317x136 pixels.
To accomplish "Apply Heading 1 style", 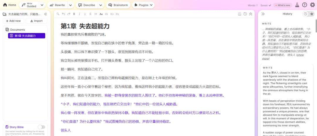I will pos(107,14).
